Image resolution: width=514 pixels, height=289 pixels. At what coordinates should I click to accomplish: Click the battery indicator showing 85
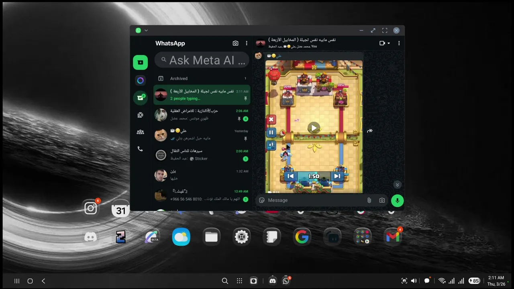tap(474, 281)
